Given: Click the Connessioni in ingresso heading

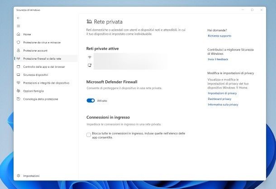Looking at the screenshot, I should click(108, 117).
